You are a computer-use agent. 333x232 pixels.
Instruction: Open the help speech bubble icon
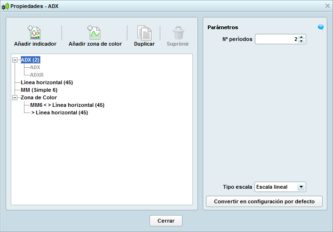coord(321,27)
